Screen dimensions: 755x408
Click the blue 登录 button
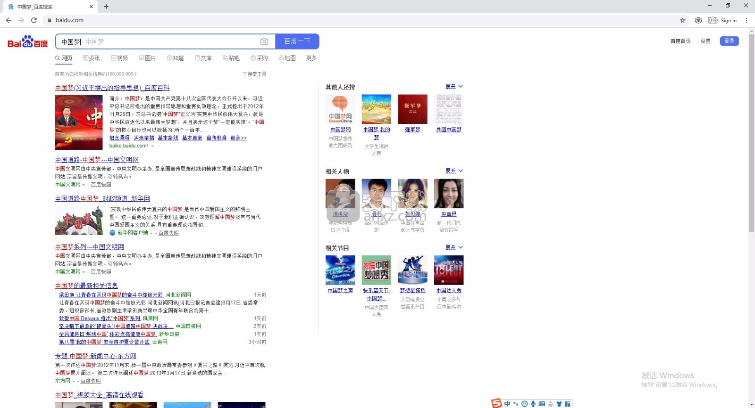tap(729, 41)
